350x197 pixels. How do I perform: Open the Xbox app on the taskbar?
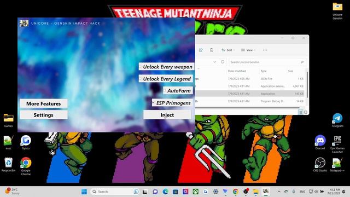pos(196,192)
